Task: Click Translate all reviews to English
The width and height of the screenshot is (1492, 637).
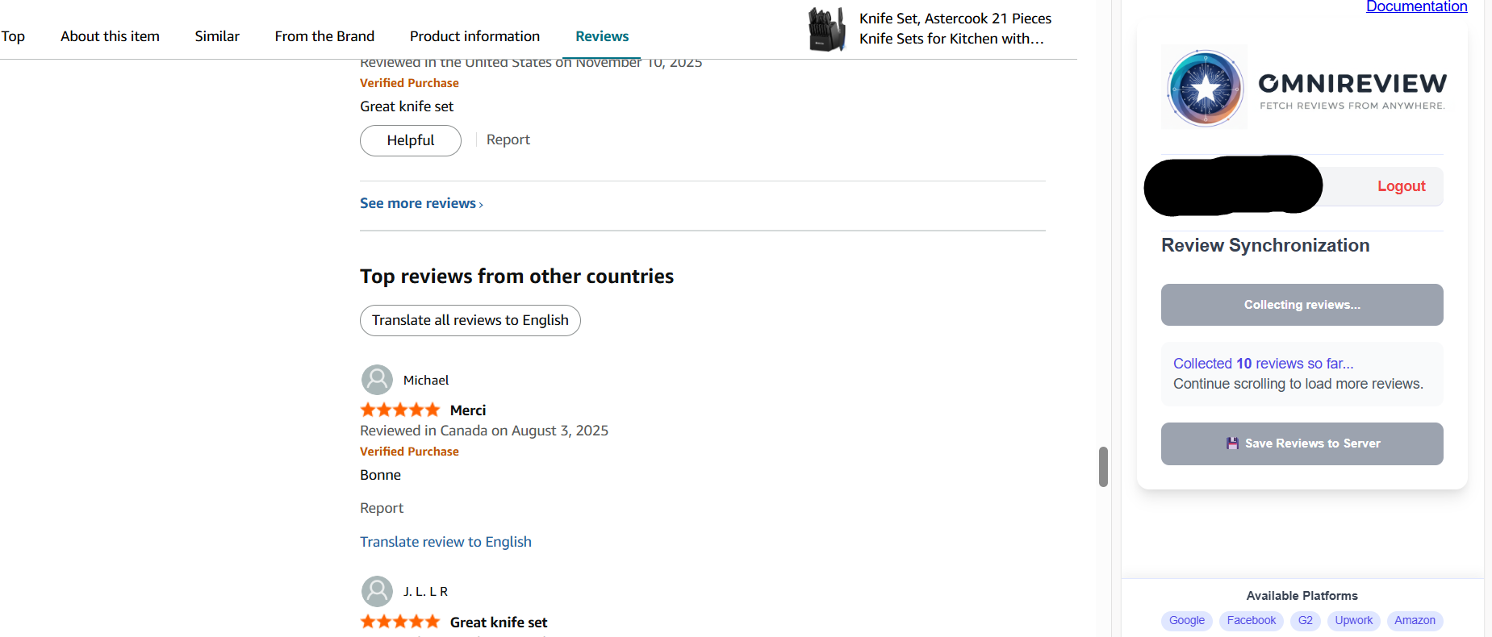Action: [470, 320]
